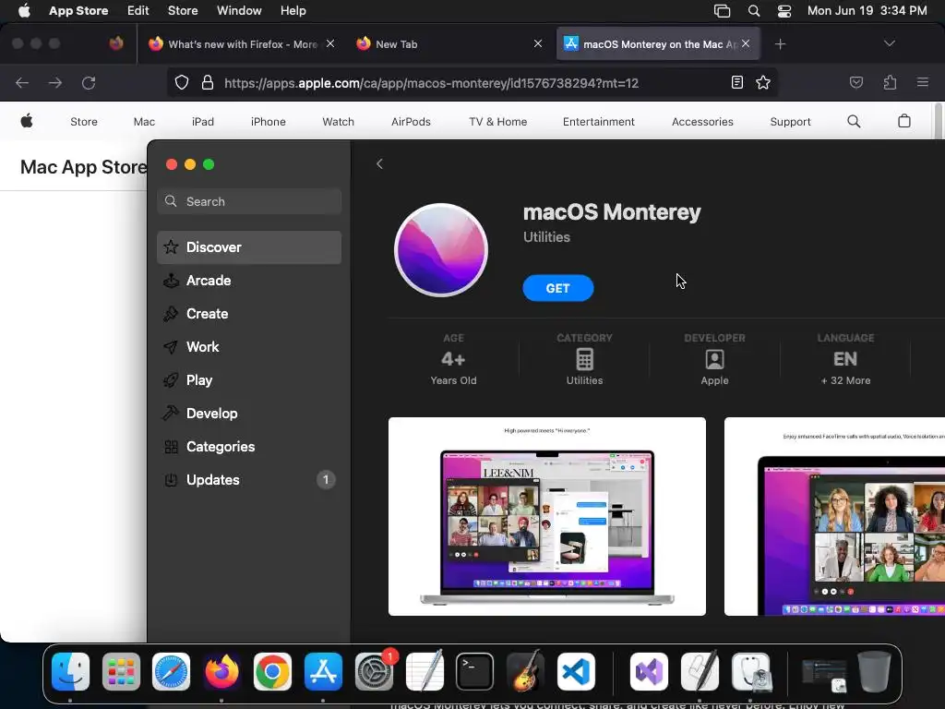Image resolution: width=945 pixels, height=709 pixels.
Task: Open the App Store menu
Action: 78,10
